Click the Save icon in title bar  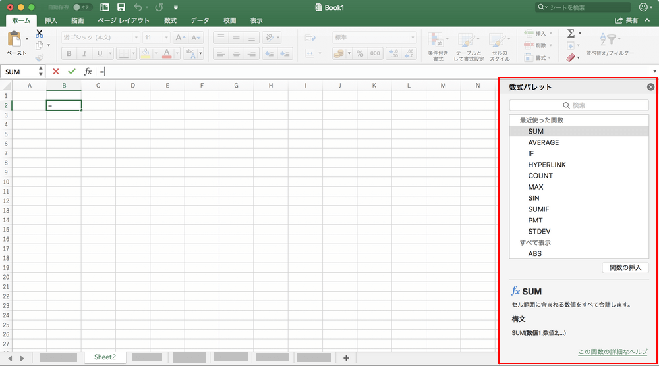tap(121, 7)
